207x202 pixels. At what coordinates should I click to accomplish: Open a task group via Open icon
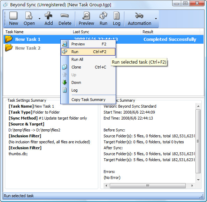coord(29,16)
